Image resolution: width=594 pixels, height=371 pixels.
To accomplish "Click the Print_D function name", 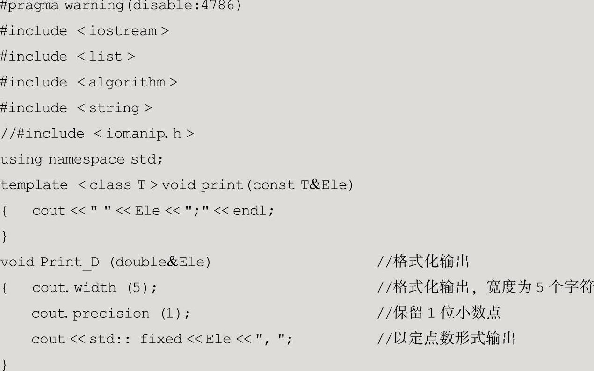I will (69, 262).
